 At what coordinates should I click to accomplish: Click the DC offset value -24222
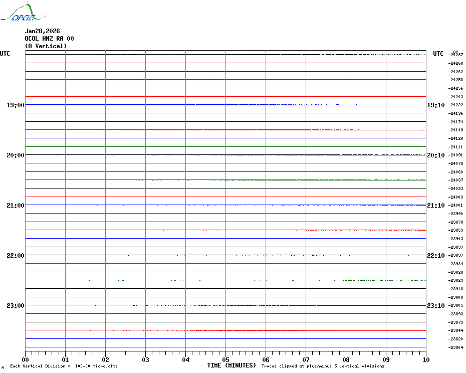pos(456,105)
